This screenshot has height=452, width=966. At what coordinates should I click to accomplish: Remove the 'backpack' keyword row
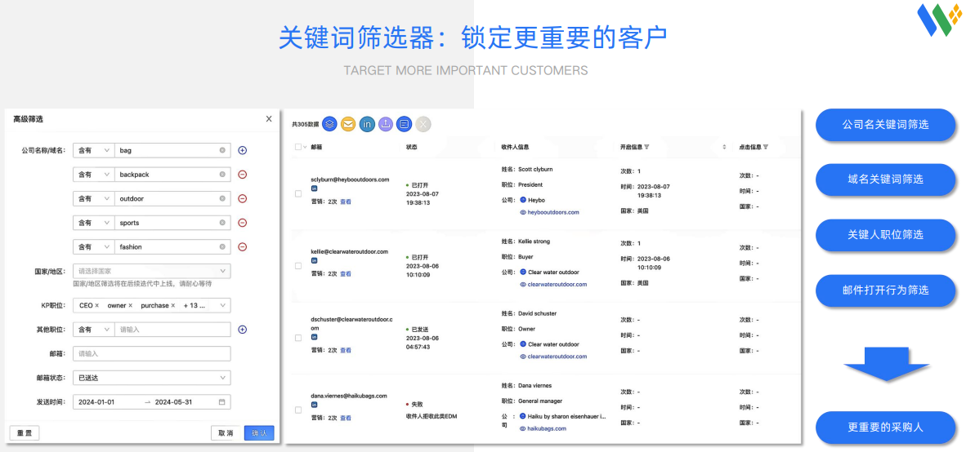pos(242,175)
